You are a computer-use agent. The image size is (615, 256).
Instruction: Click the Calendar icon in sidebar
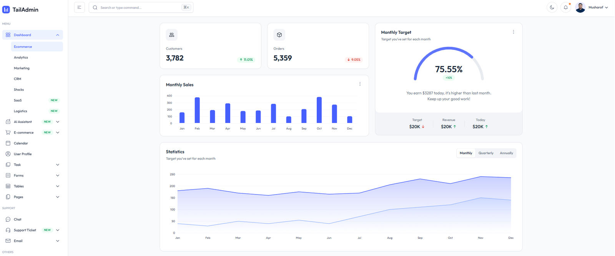[x=8, y=143]
